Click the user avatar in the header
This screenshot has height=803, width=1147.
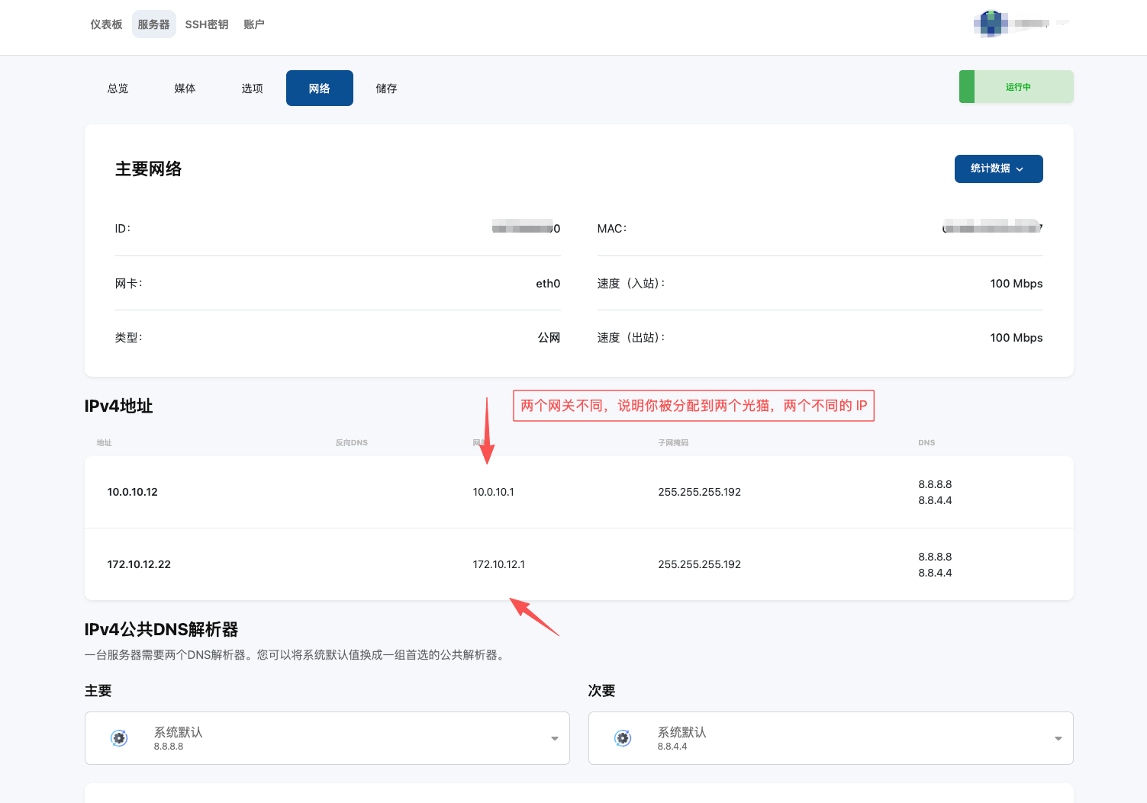pos(991,24)
